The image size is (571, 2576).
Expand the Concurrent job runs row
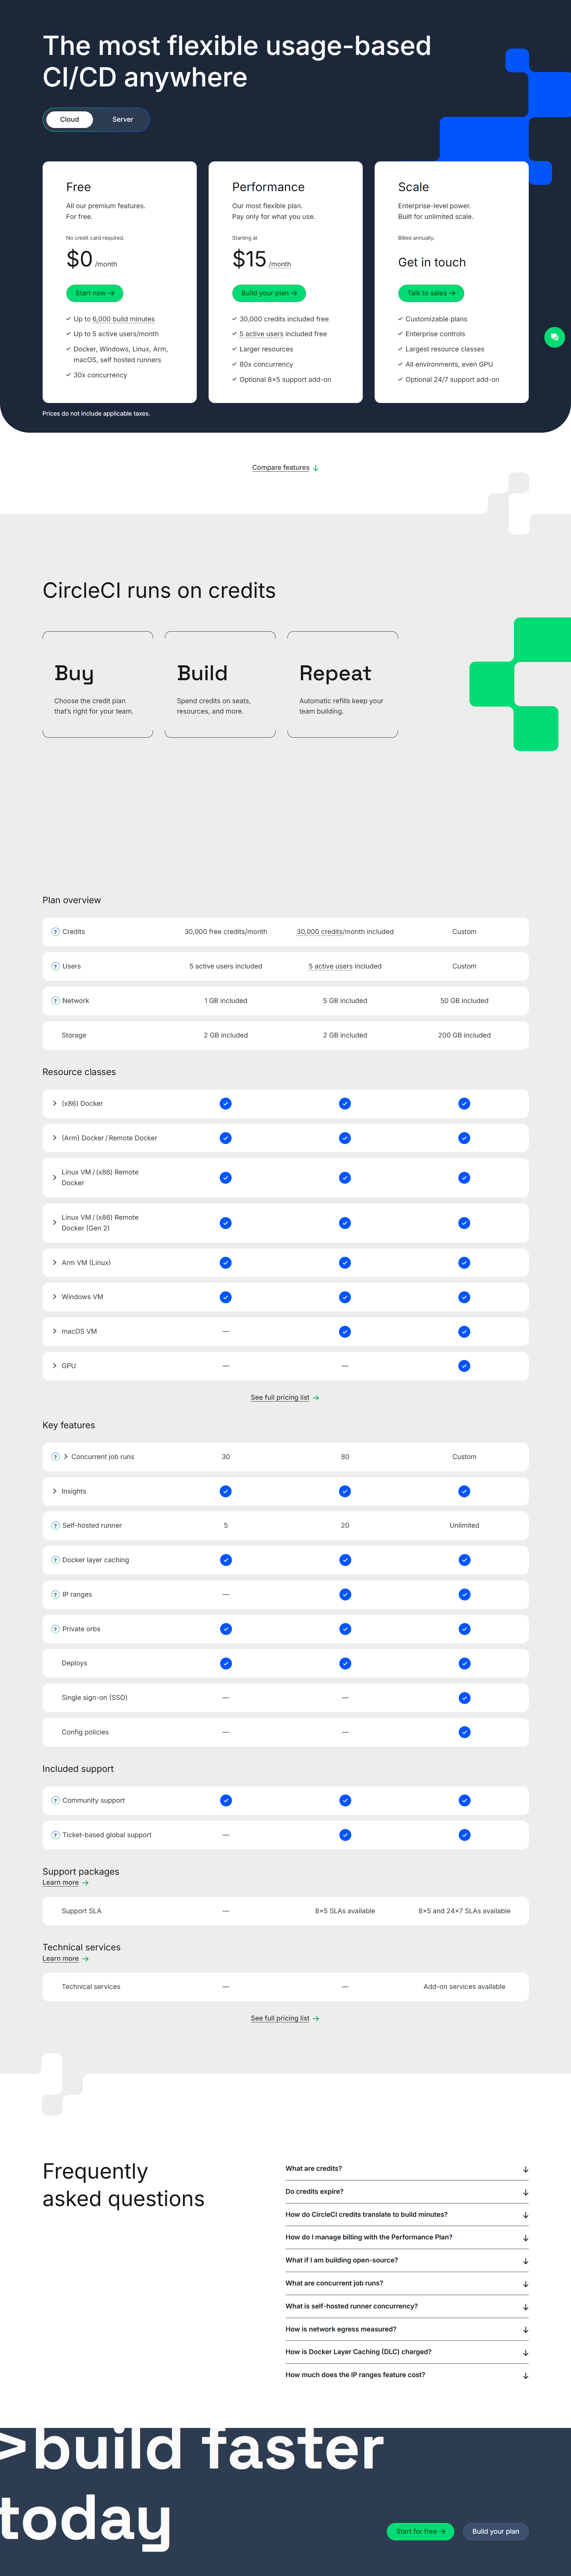coord(66,1456)
